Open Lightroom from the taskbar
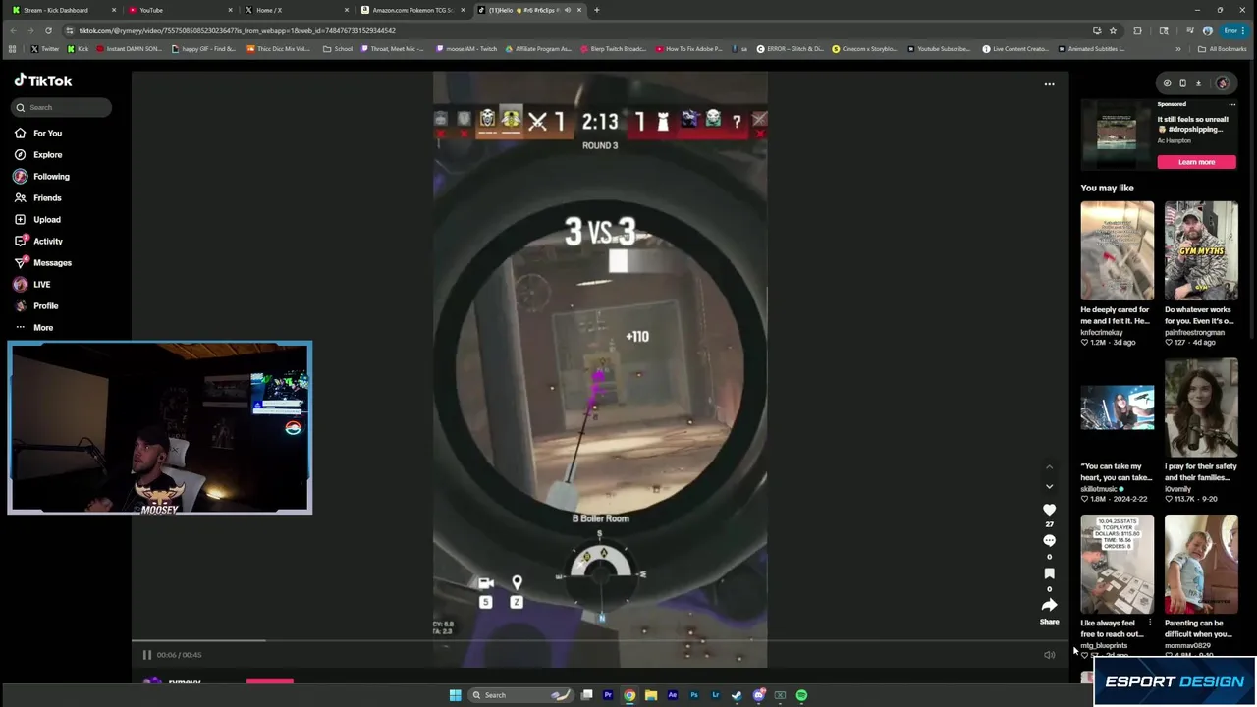The image size is (1257, 707). point(716,695)
